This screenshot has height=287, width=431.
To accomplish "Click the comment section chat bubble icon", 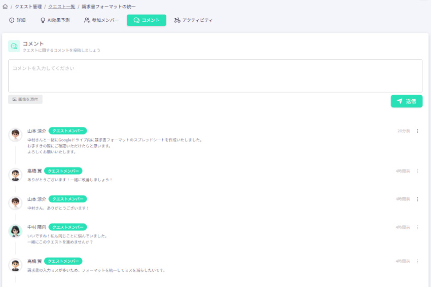I will 14,46.
